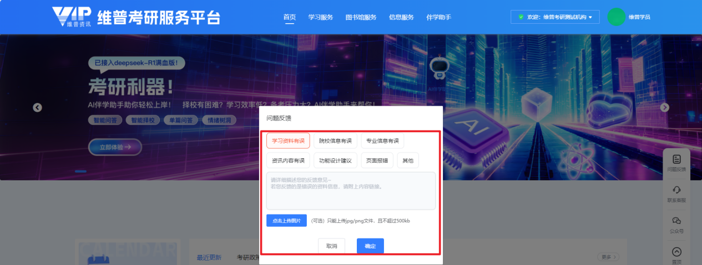Go to previous banner slide arrow
Image resolution: width=702 pixels, height=265 pixels.
(37, 107)
